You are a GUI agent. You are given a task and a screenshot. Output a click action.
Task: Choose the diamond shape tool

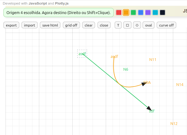coord(137,25)
